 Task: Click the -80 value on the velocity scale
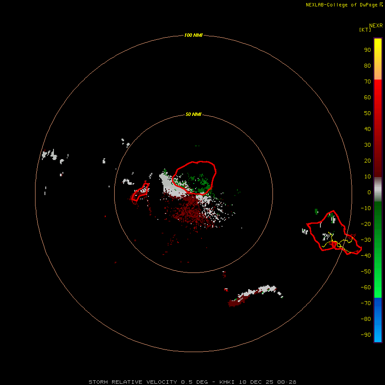366,319
